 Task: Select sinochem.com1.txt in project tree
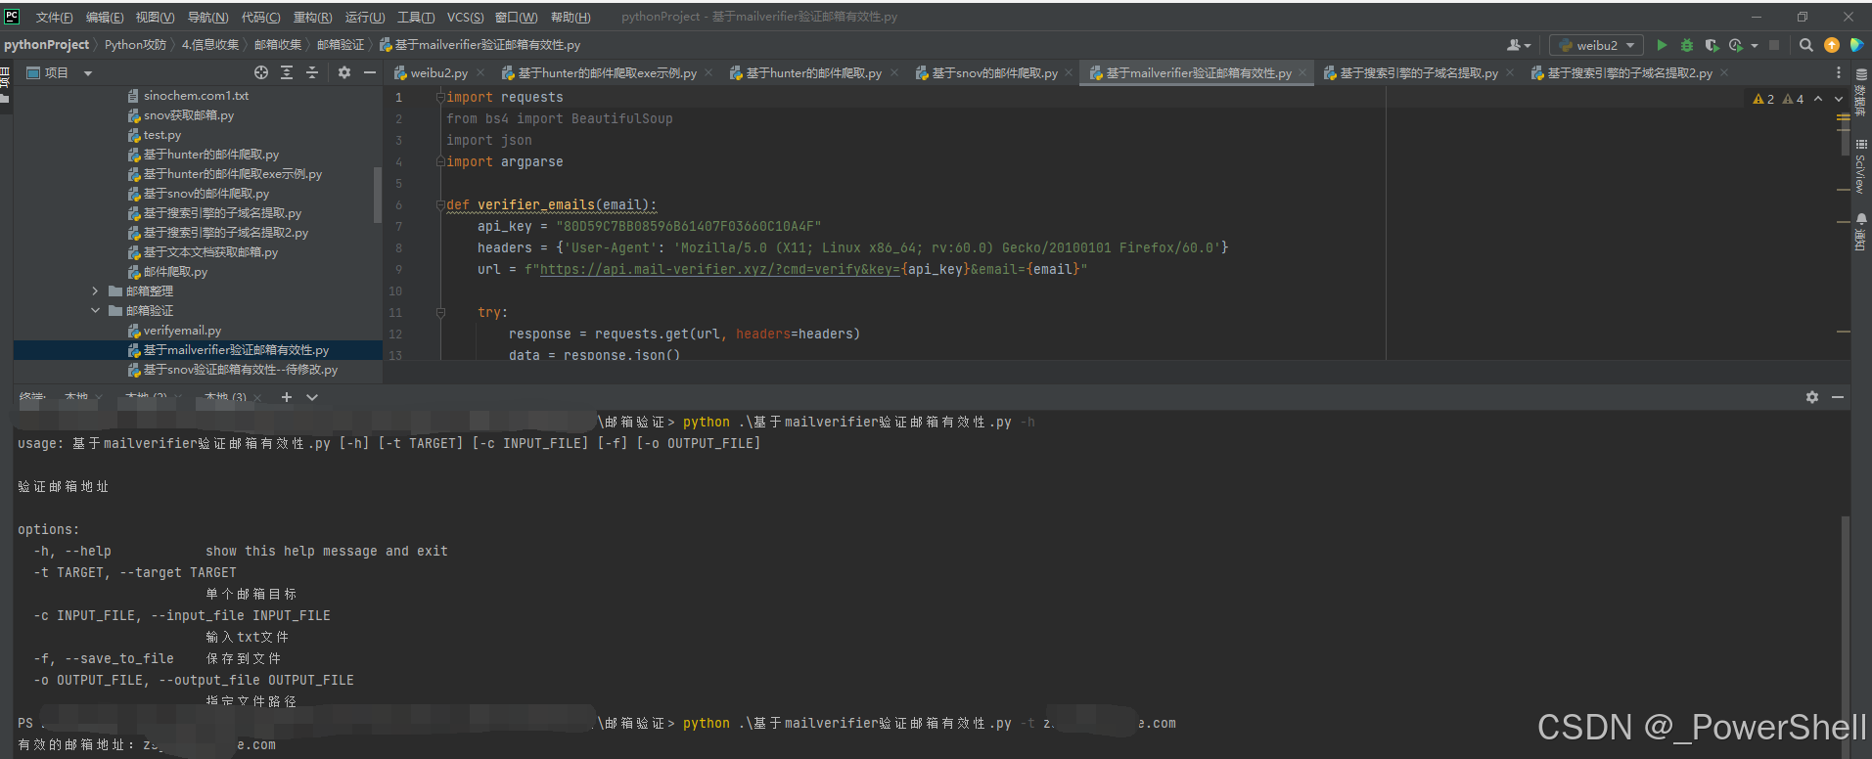(196, 96)
